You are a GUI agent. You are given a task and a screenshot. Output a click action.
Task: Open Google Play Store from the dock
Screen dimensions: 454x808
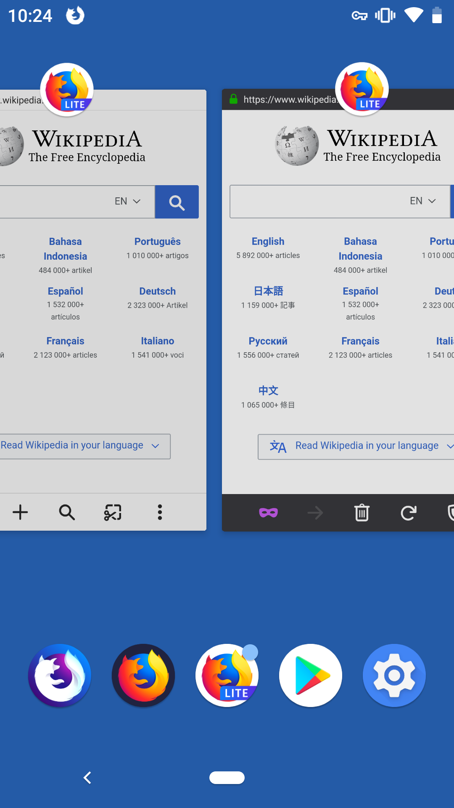pos(311,675)
